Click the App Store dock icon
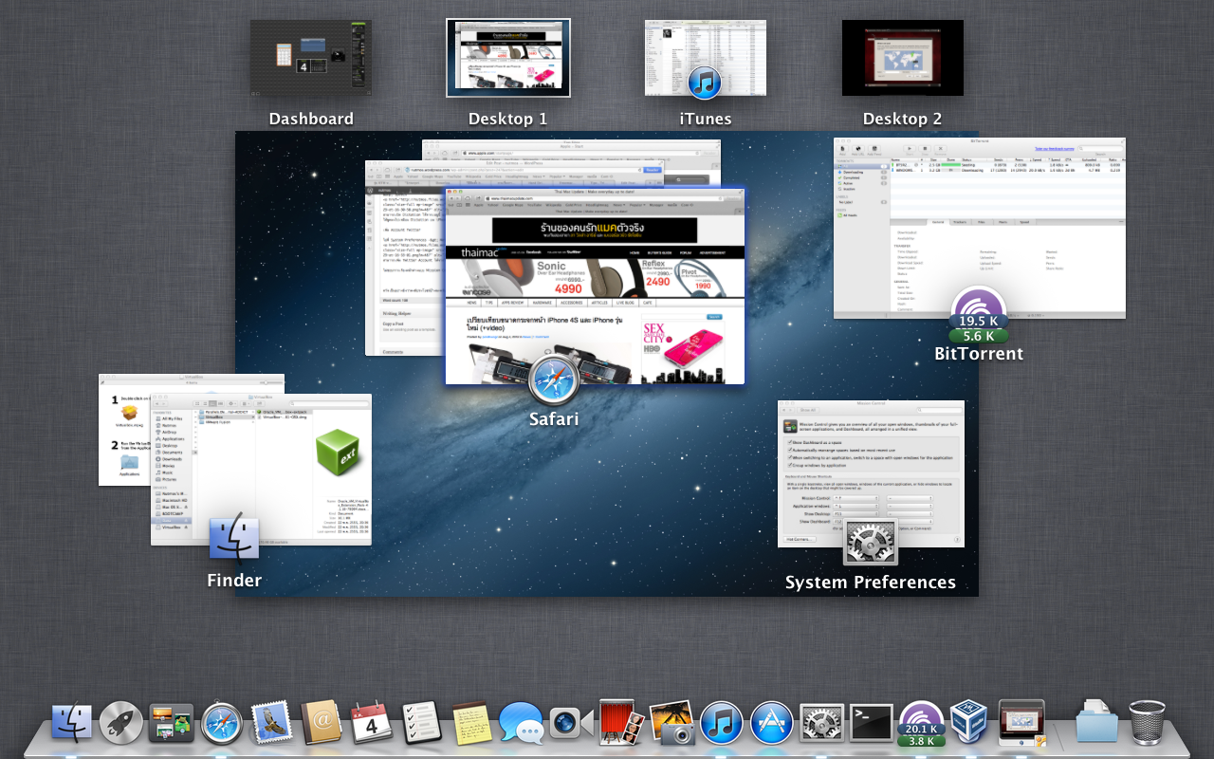Image resolution: width=1214 pixels, height=759 pixels. 772,723
